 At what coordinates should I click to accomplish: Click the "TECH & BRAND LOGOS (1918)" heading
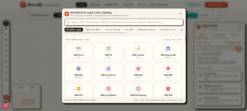pos(77,40)
